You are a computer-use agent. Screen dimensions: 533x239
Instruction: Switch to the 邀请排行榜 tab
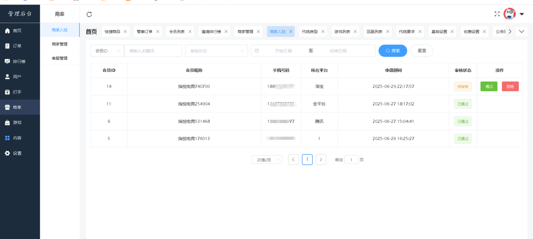(x=211, y=31)
